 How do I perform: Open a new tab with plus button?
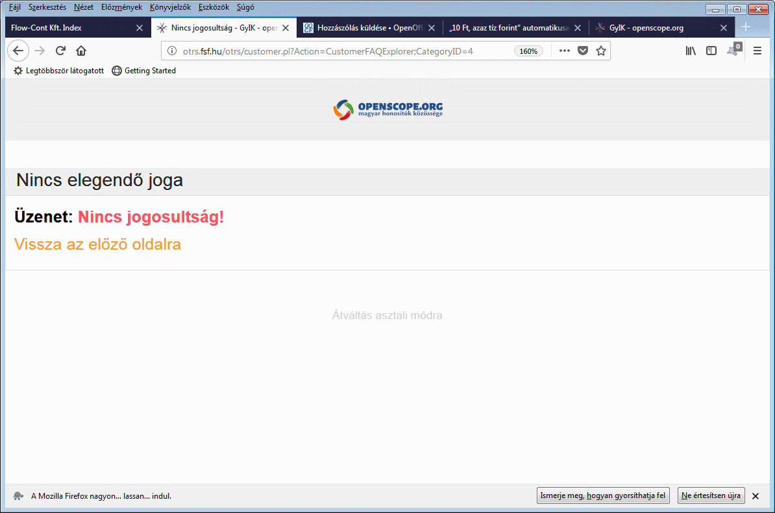[746, 27]
